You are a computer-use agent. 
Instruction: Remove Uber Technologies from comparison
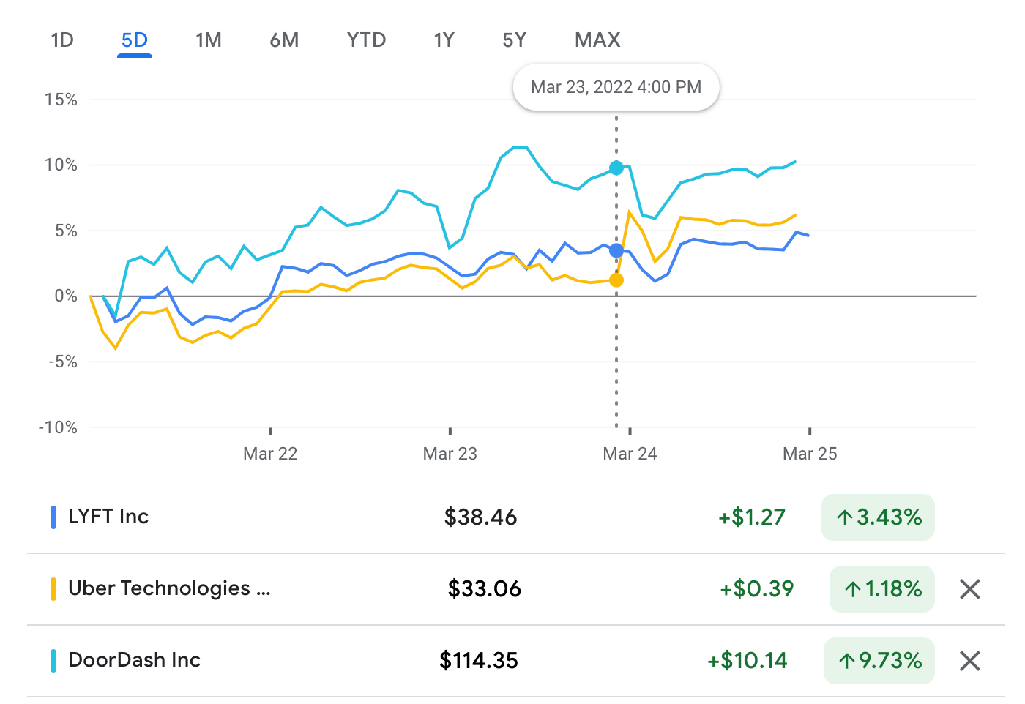click(970, 589)
